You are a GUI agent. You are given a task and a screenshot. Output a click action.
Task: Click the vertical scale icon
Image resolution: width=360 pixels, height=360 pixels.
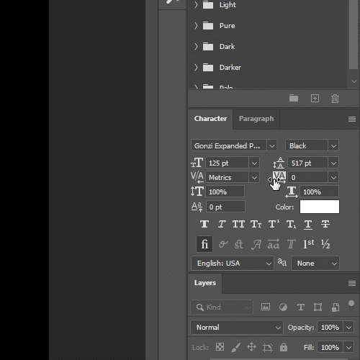point(197,192)
